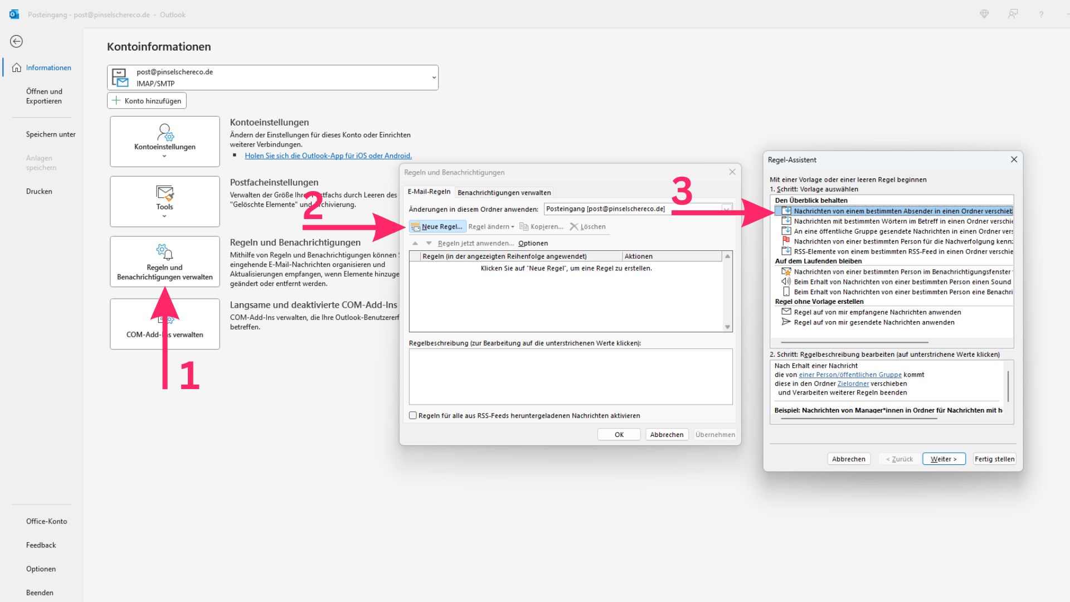Move rule down with the down triangle
Screen dimensions: 1070x602
click(429, 244)
